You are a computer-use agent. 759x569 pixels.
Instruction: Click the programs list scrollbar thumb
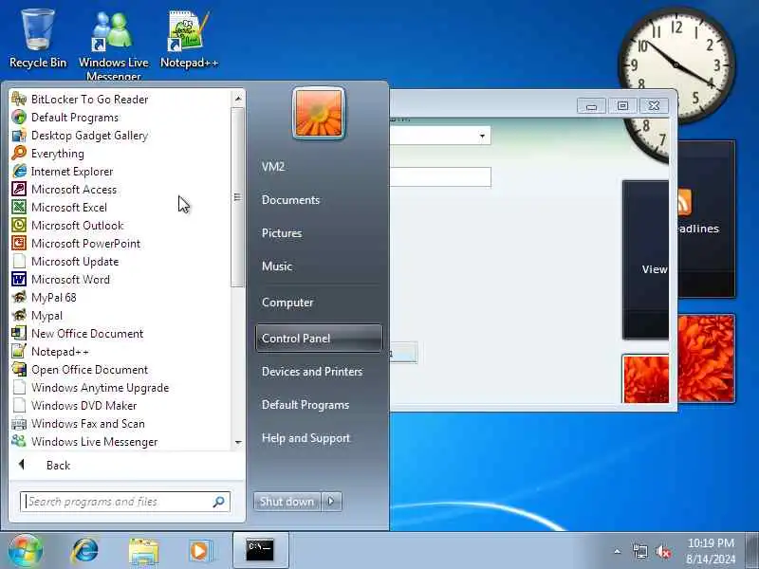point(238,197)
